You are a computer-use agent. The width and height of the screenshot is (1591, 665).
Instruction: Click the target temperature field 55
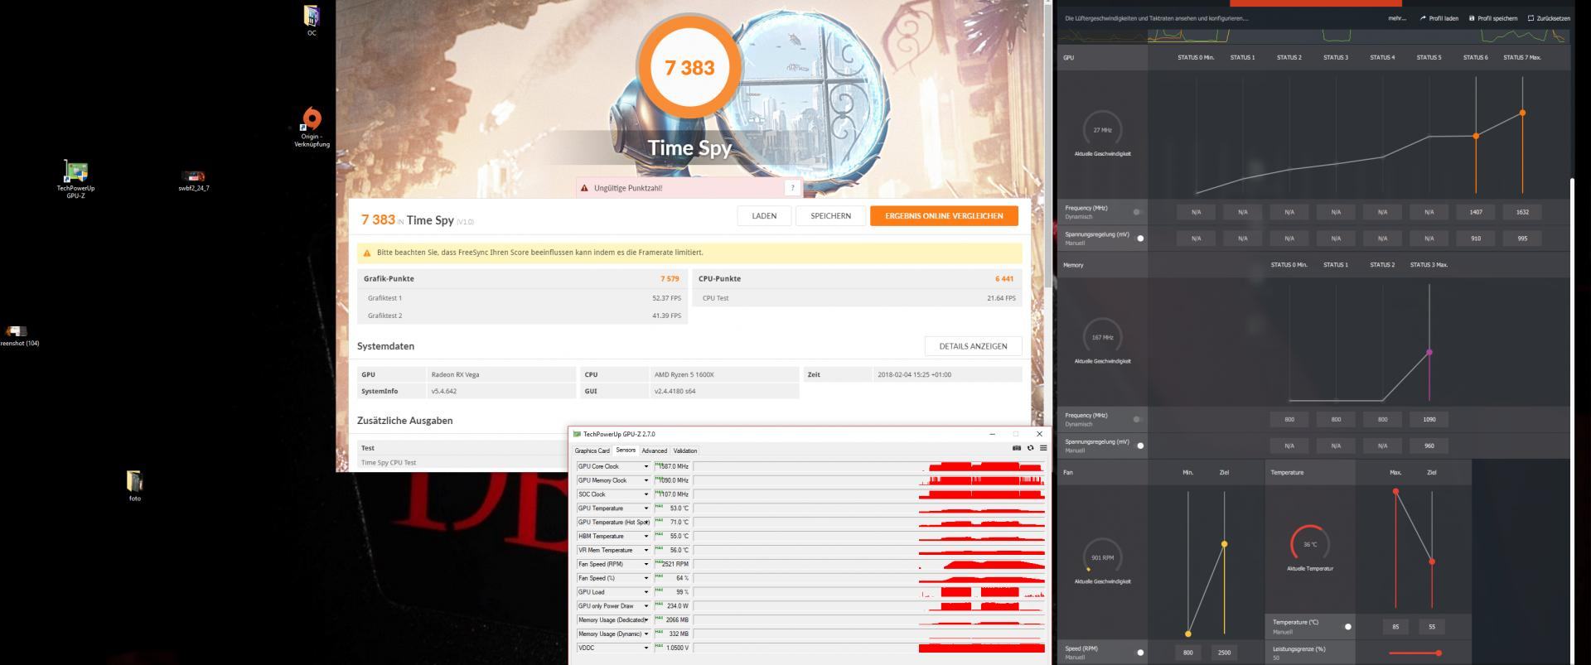(x=1432, y=627)
